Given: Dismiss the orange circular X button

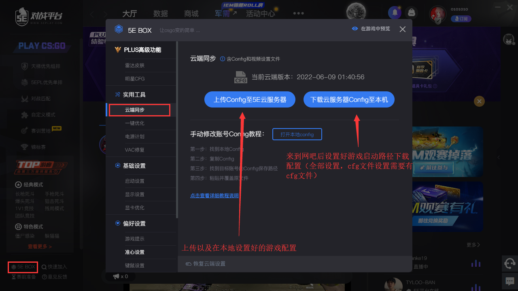Looking at the screenshot, I should (479, 101).
